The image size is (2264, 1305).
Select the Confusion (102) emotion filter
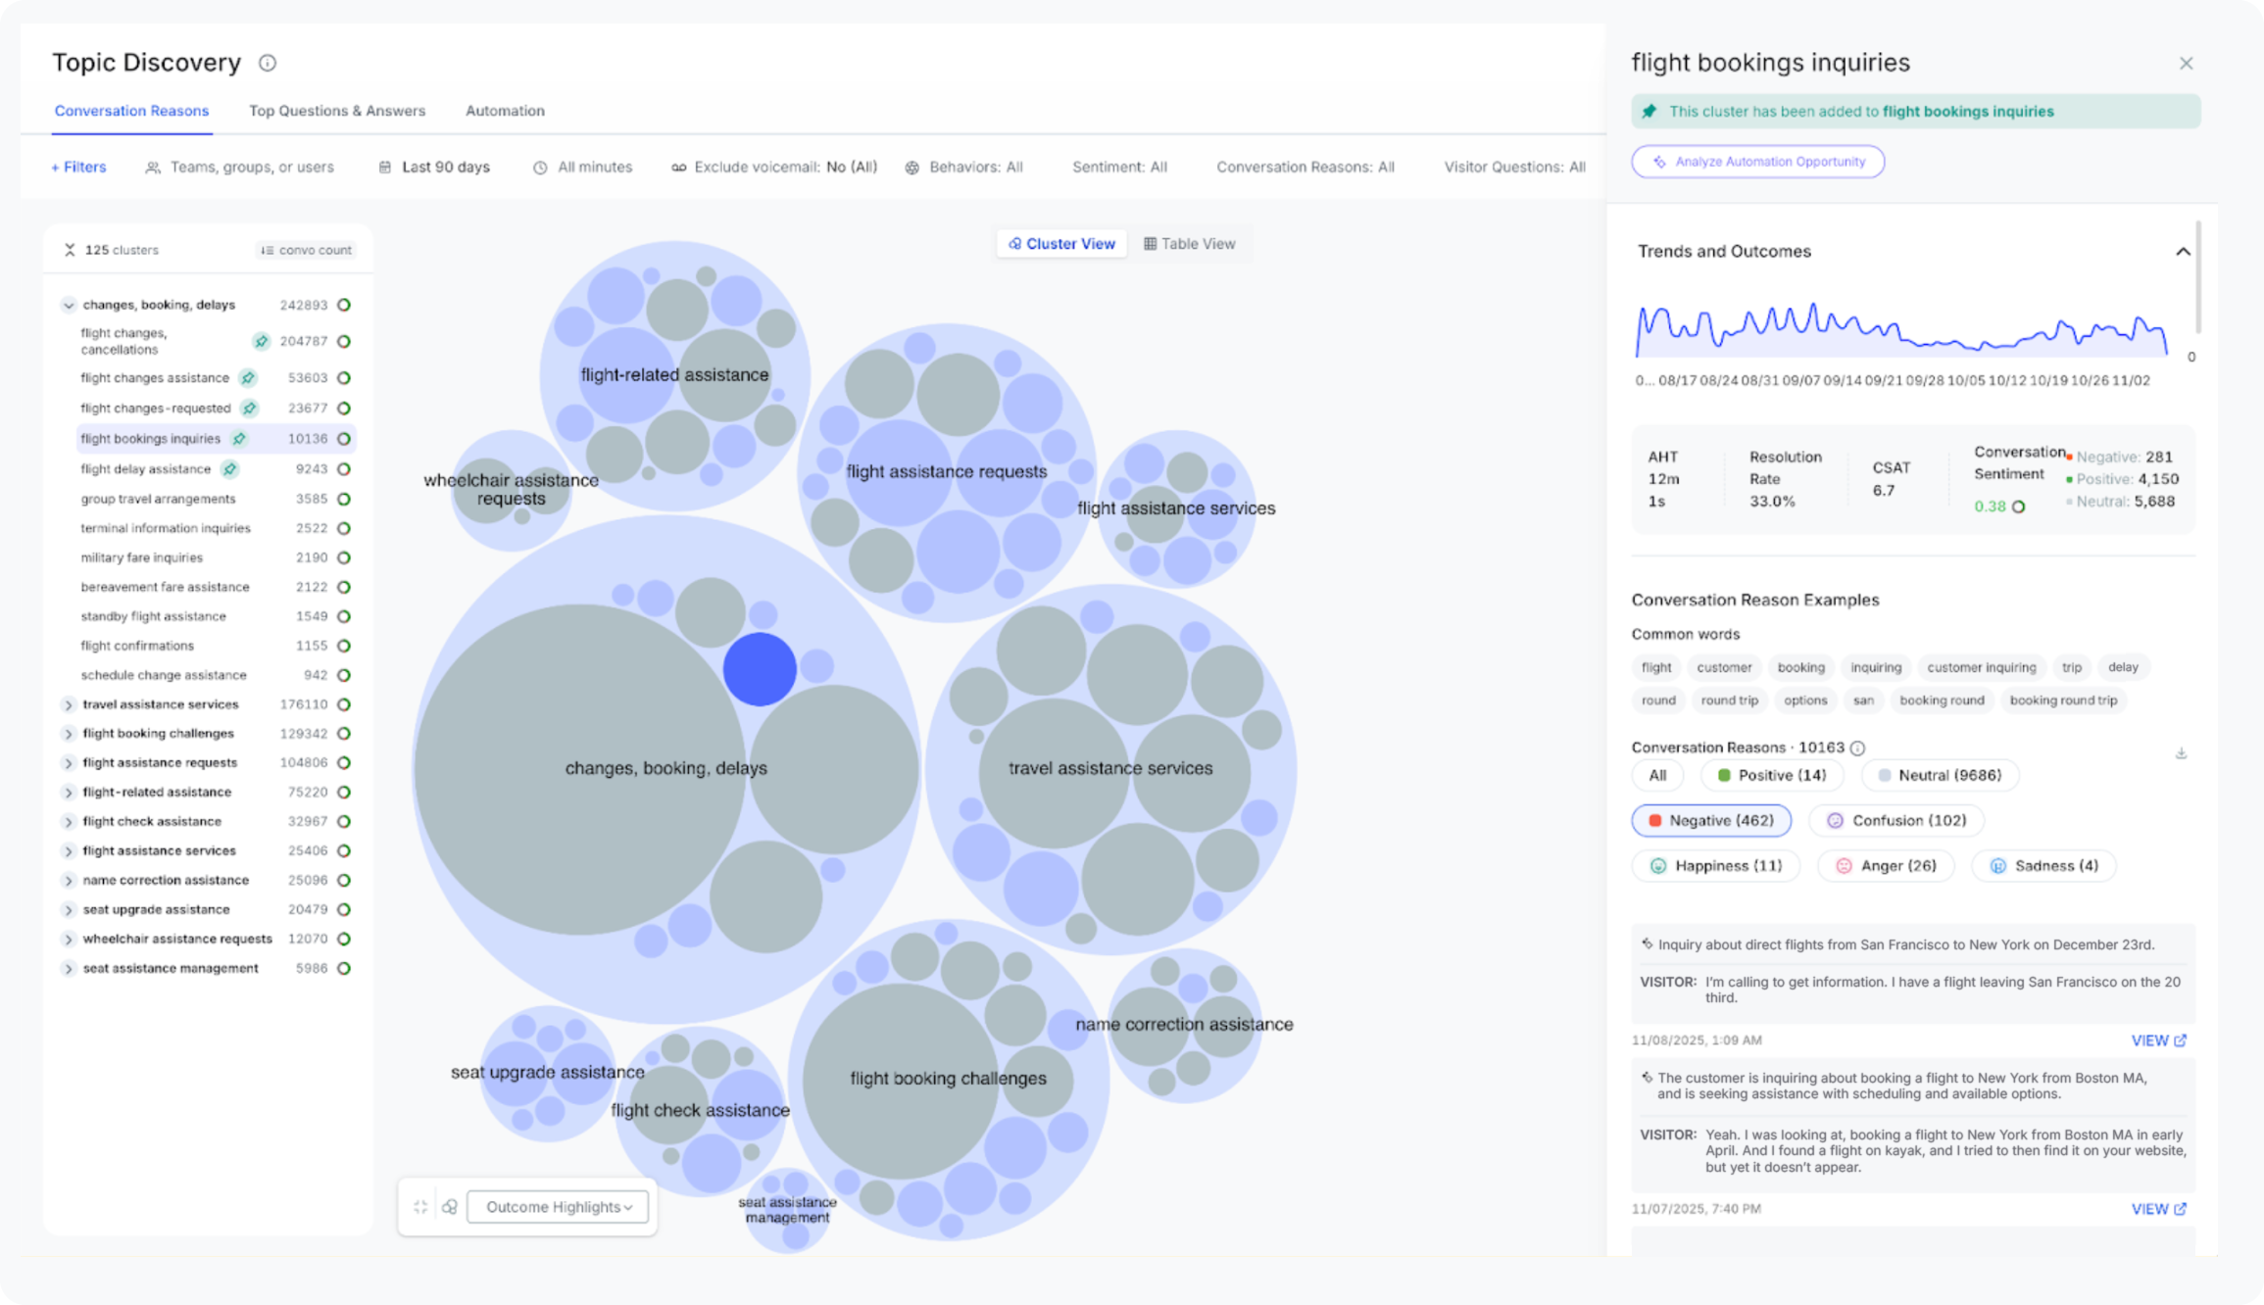[1895, 821]
